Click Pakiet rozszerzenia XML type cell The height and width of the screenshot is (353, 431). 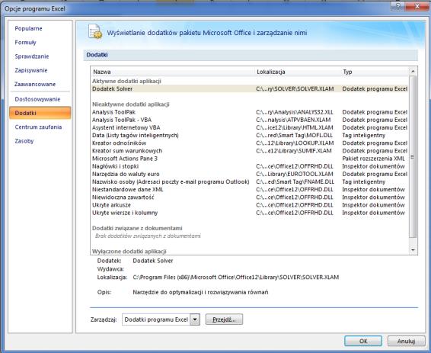(x=373, y=159)
